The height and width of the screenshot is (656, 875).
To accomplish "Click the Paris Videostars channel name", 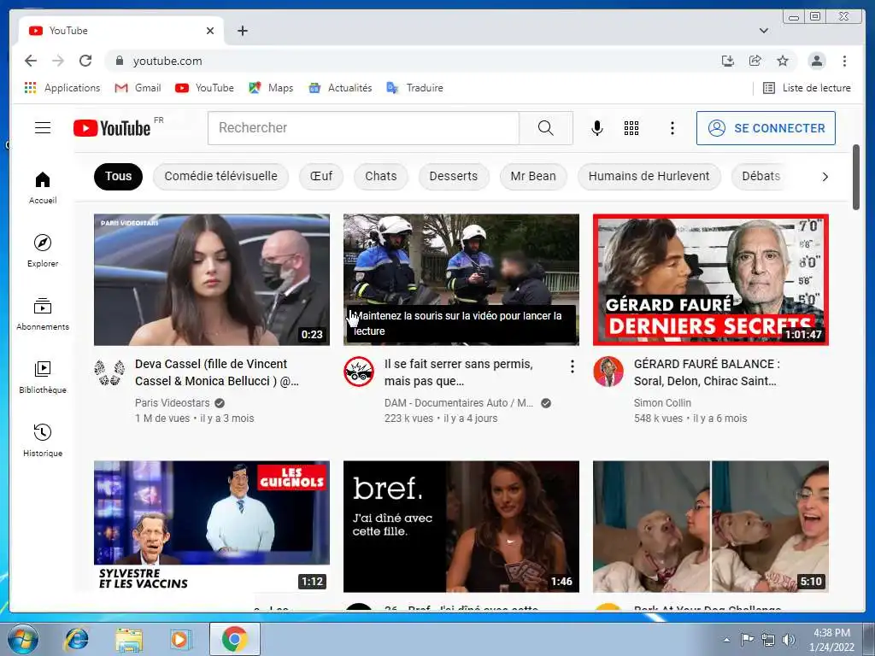I will [172, 403].
